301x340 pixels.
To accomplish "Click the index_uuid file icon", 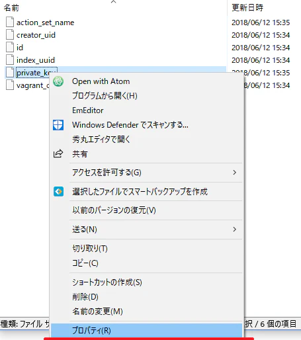I will (x=10, y=60).
